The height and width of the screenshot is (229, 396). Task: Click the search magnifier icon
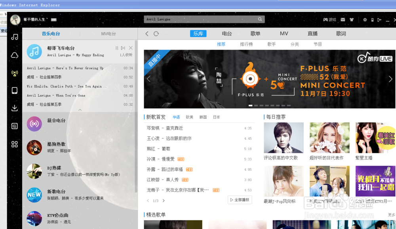(x=260, y=19)
